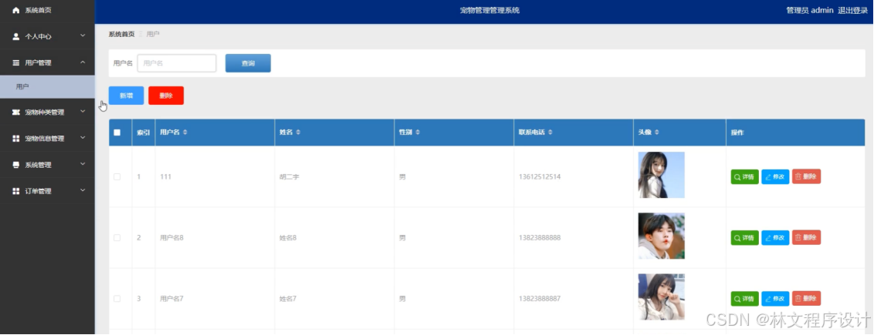Click avatar thumbnail of user 111
The image size is (874, 335).
(x=661, y=175)
